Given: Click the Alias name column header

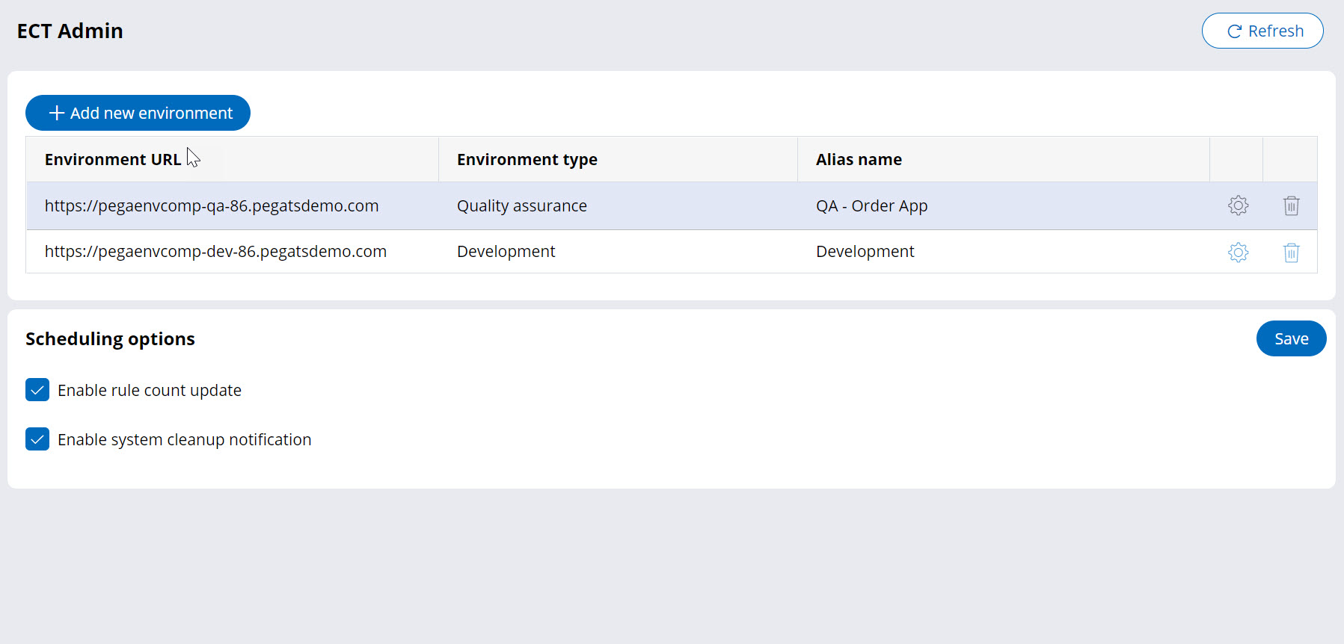Looking at the screenshot, I should coord(859,159).
